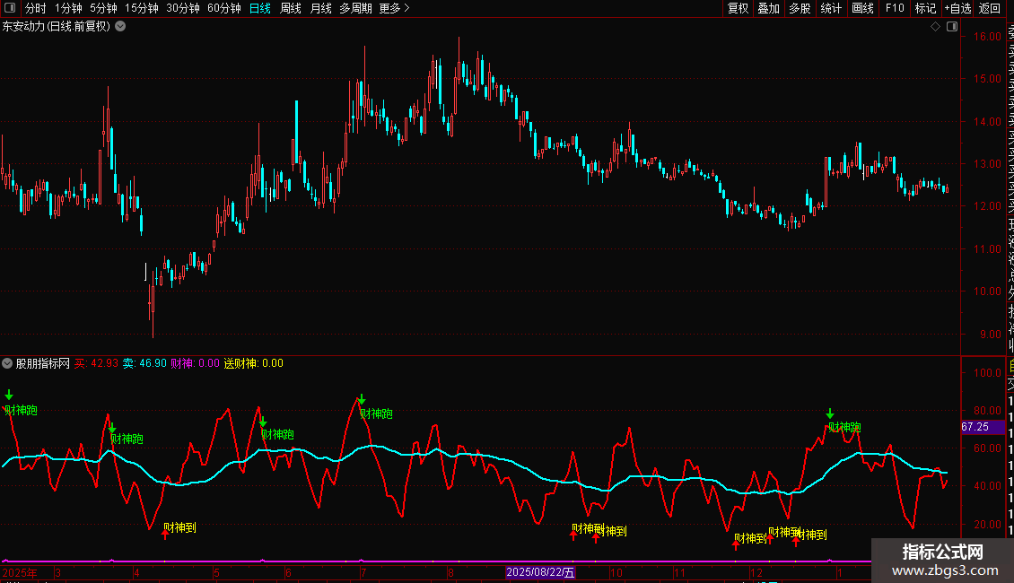Select the 5分钟 period
Image resolution: width=1014 pixels, height=583 pixels.
[x=103, y=8]
